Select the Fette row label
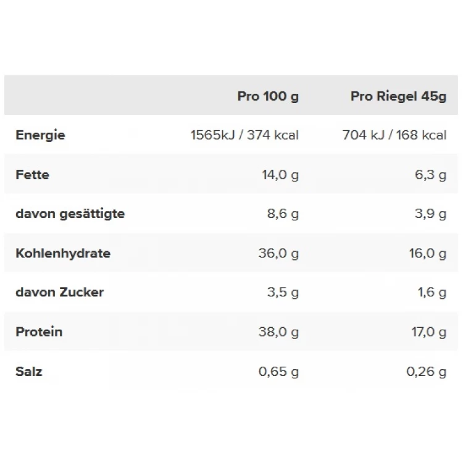The width and height of the screenshot is (463, 463). [x=33, y=175]
